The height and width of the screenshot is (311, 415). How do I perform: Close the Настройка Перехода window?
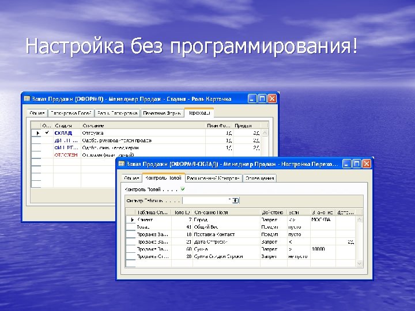point(367,164)
